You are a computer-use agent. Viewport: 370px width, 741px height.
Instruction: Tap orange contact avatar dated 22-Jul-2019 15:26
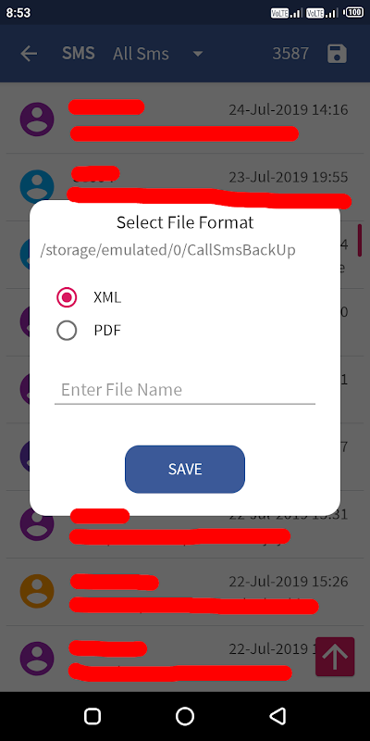[37, 591]
